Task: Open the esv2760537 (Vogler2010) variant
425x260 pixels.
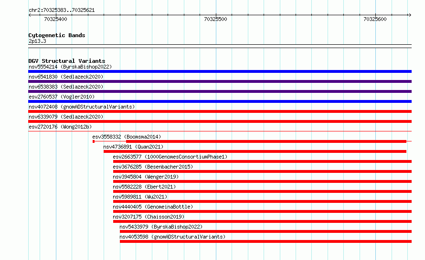Action: (x=62, y=97)
